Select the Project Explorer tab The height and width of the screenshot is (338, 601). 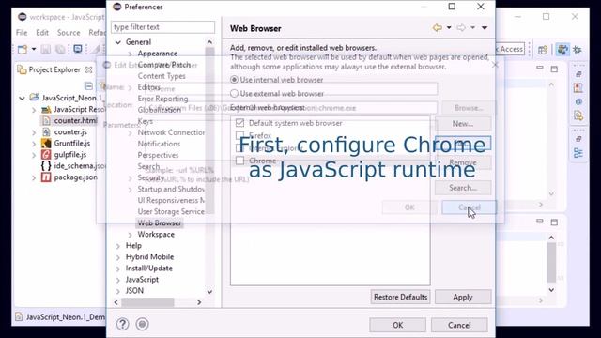click(x=54, y=69)
